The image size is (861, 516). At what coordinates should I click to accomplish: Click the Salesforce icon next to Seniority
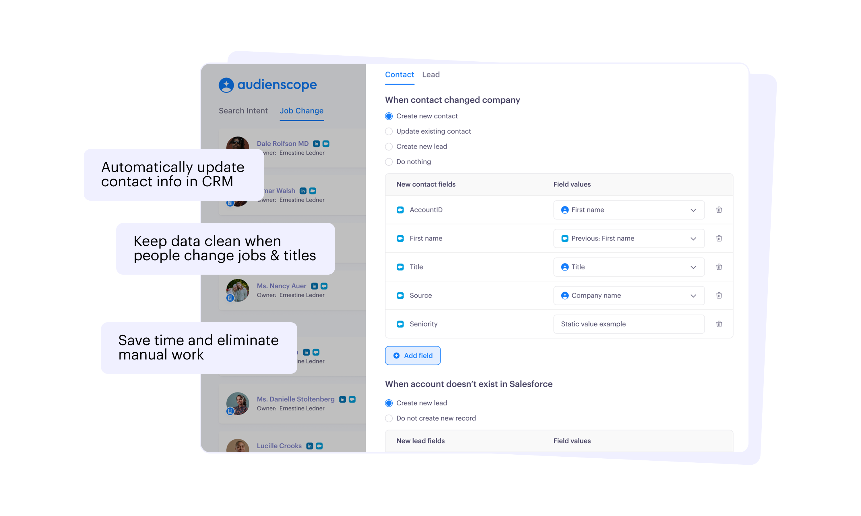400,324
